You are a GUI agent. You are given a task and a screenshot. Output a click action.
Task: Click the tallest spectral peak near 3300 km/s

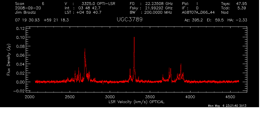(x=134, y=59)
